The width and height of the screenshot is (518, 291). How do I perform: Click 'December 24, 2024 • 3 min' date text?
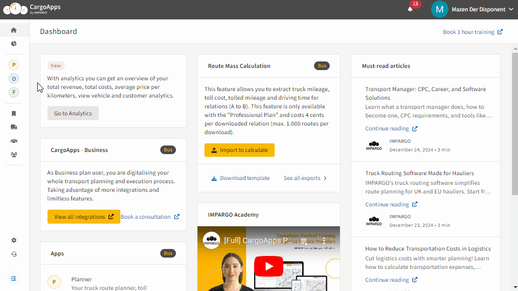pyautogui.click(x=420, y=150)
